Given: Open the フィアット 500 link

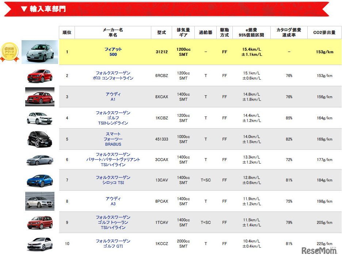Looking at the screenshot, I should (x=113, y=52).
